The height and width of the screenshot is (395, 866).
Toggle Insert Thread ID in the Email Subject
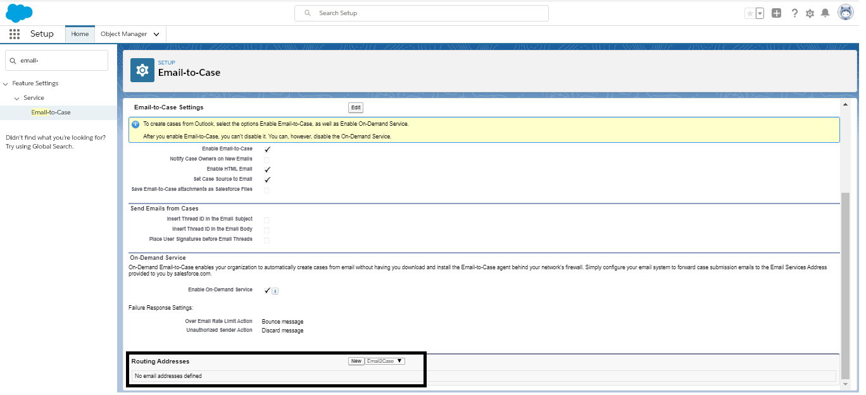coord(267,219)
